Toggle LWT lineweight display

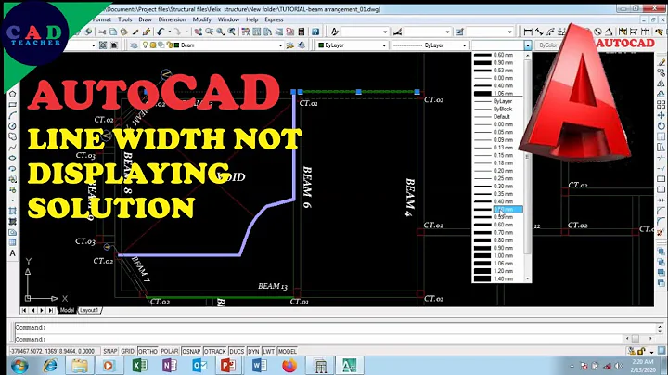[268, 351]
